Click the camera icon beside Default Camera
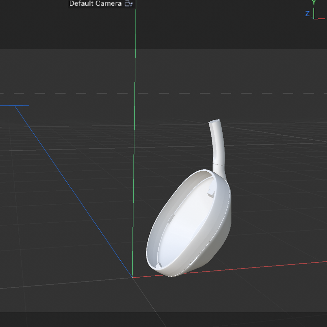 point(128,4)
